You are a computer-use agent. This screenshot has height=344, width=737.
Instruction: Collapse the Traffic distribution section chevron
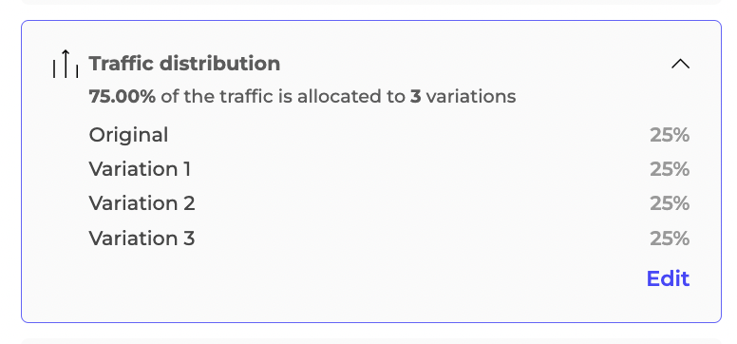coord(680,64)
